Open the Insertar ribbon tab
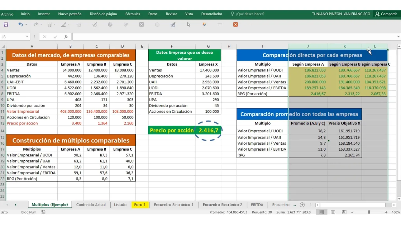Screen dimensions: 401x225 tap(44, 14)
